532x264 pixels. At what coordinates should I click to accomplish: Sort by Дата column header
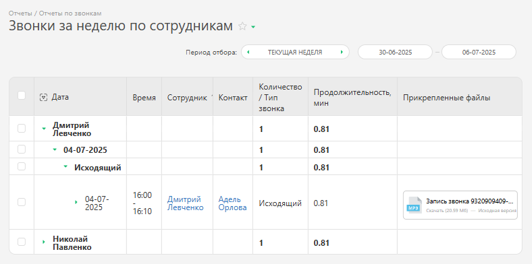click(x=60, y=97)
